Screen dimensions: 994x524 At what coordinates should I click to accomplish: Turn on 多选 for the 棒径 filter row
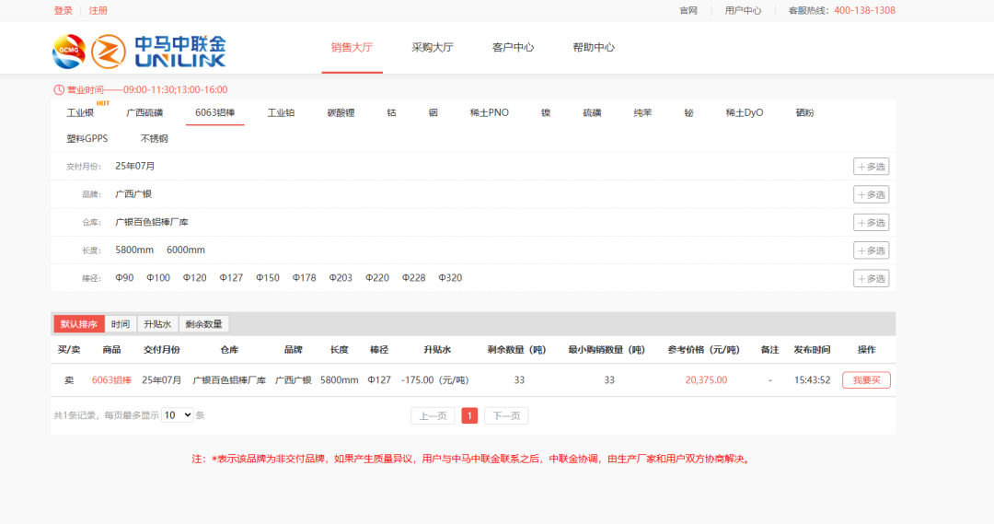[871, 278]
